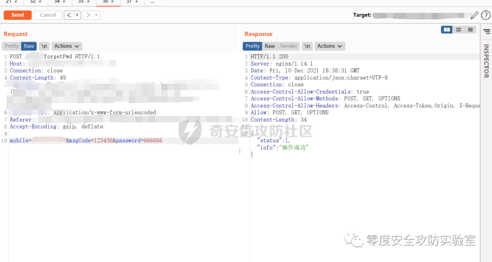Open the help question mark icon
This screenshot has height=262, width=492.
coord(486,15)
